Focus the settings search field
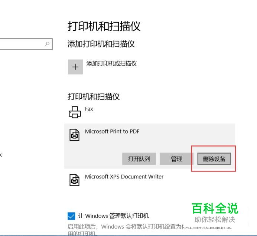Viewport: 257px width, 236px height. click(x=26, y=44)
